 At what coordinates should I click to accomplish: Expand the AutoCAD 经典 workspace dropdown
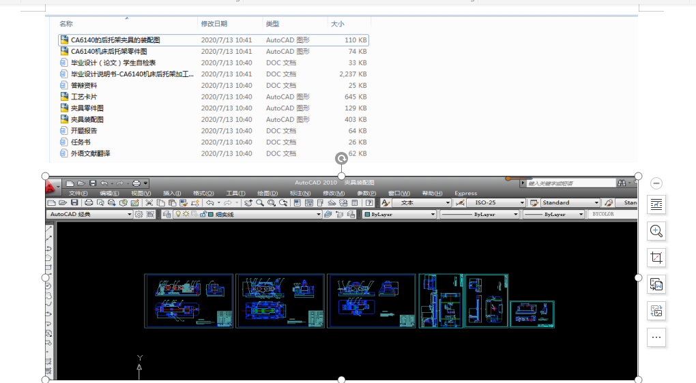click(89, 214)
